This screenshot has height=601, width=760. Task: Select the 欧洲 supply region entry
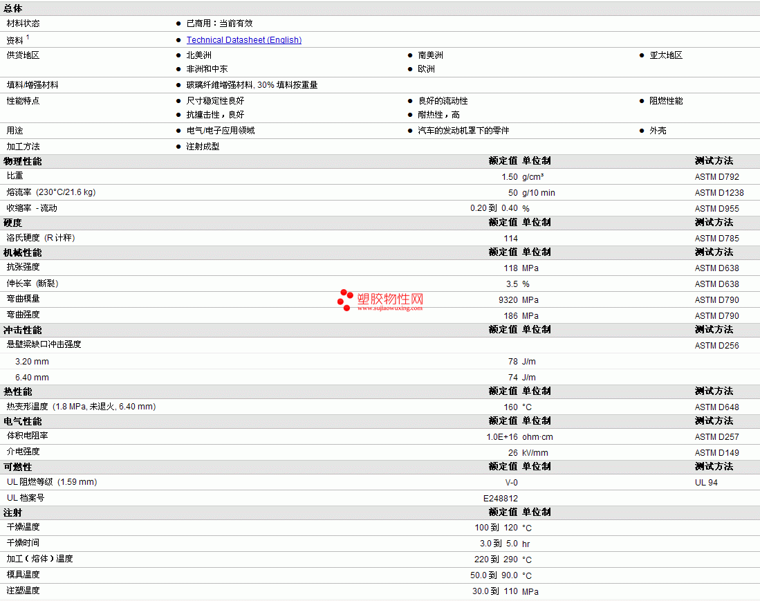[427, 69]
